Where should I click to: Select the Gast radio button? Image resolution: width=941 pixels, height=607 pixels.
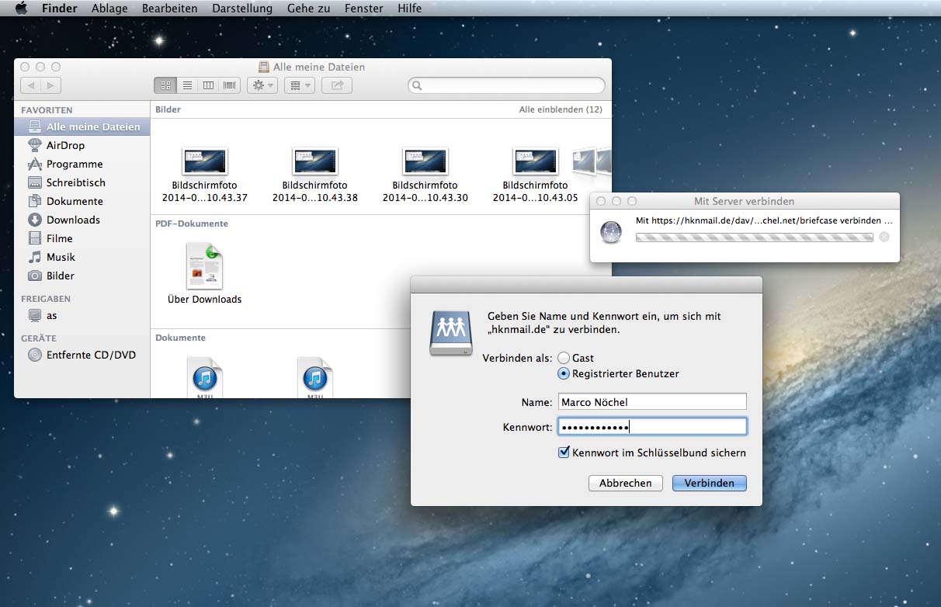pyautogui.click(x=564, y=358)
